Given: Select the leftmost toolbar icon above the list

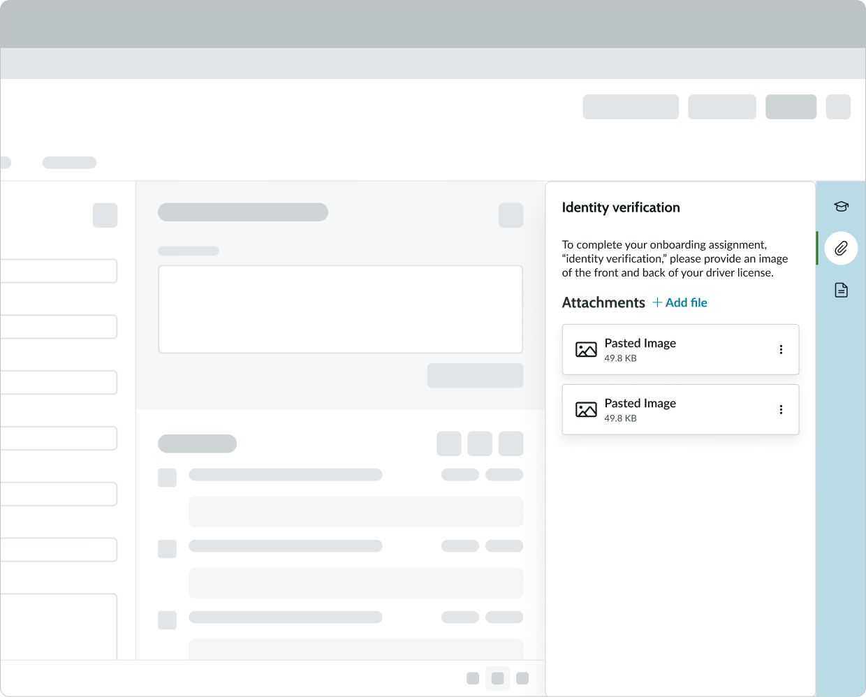Looking at the screenshot, I should 449,443.
